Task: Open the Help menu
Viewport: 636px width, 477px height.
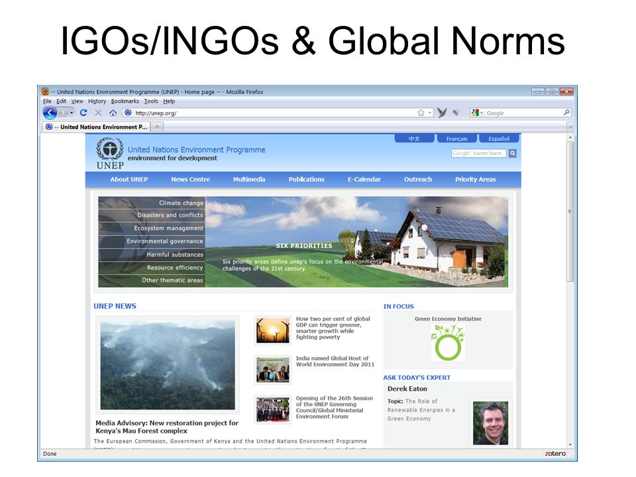Action: point(169,101)
